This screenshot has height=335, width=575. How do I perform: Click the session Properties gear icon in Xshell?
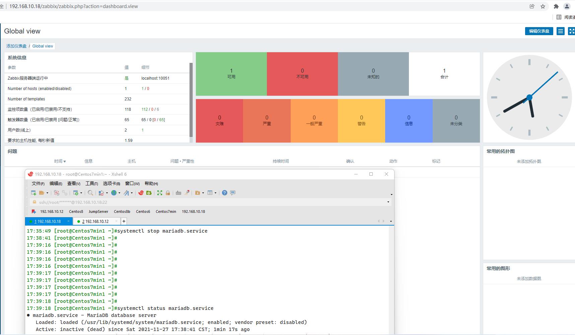[76, 193]
